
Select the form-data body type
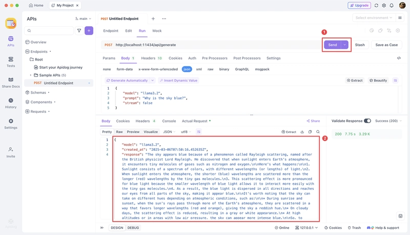[125, 69]
